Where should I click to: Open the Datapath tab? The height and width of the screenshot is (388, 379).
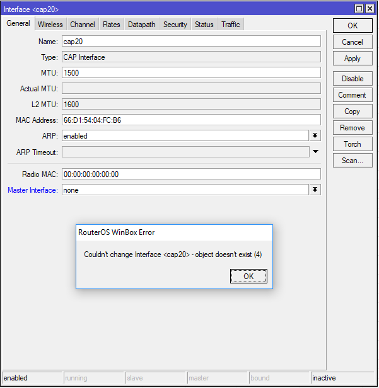click(x=142, y=25)
